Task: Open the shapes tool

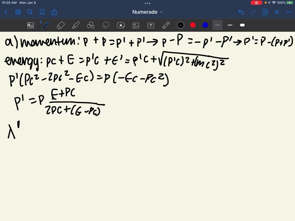Action: [91, 25]
